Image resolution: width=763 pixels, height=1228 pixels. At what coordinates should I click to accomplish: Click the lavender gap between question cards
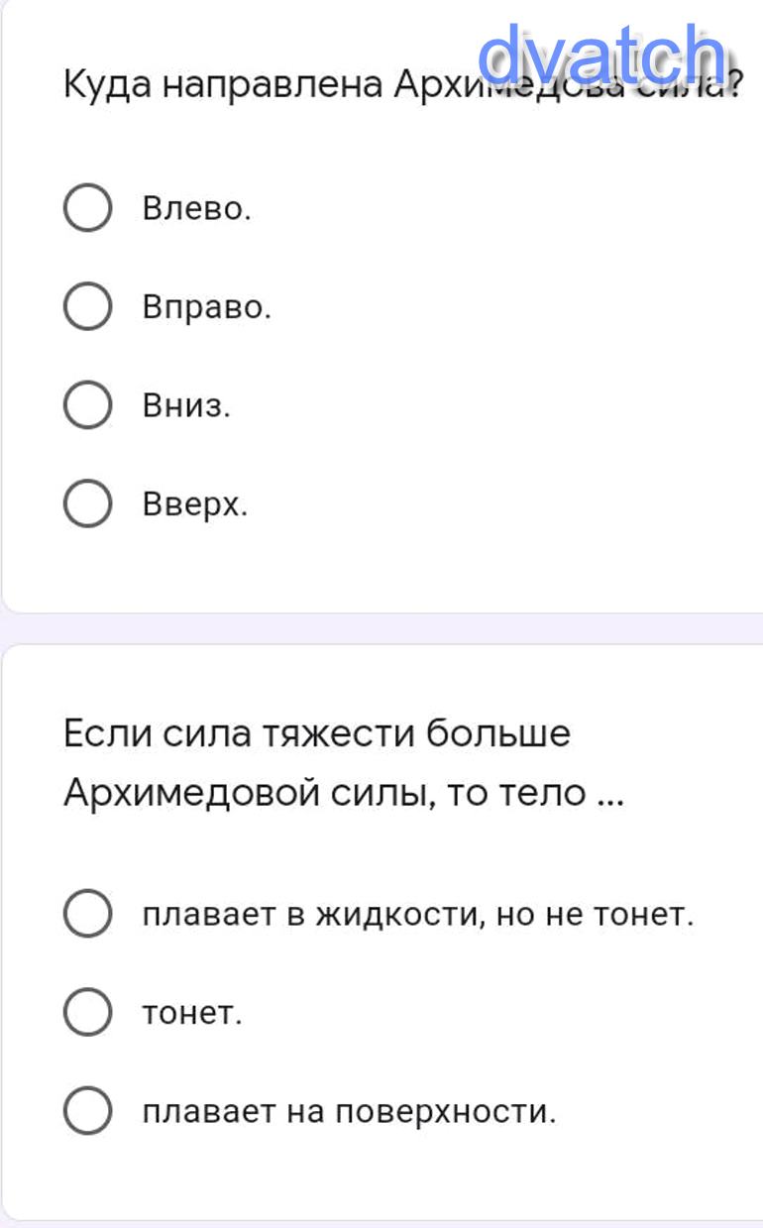click(x=381, y=628)
